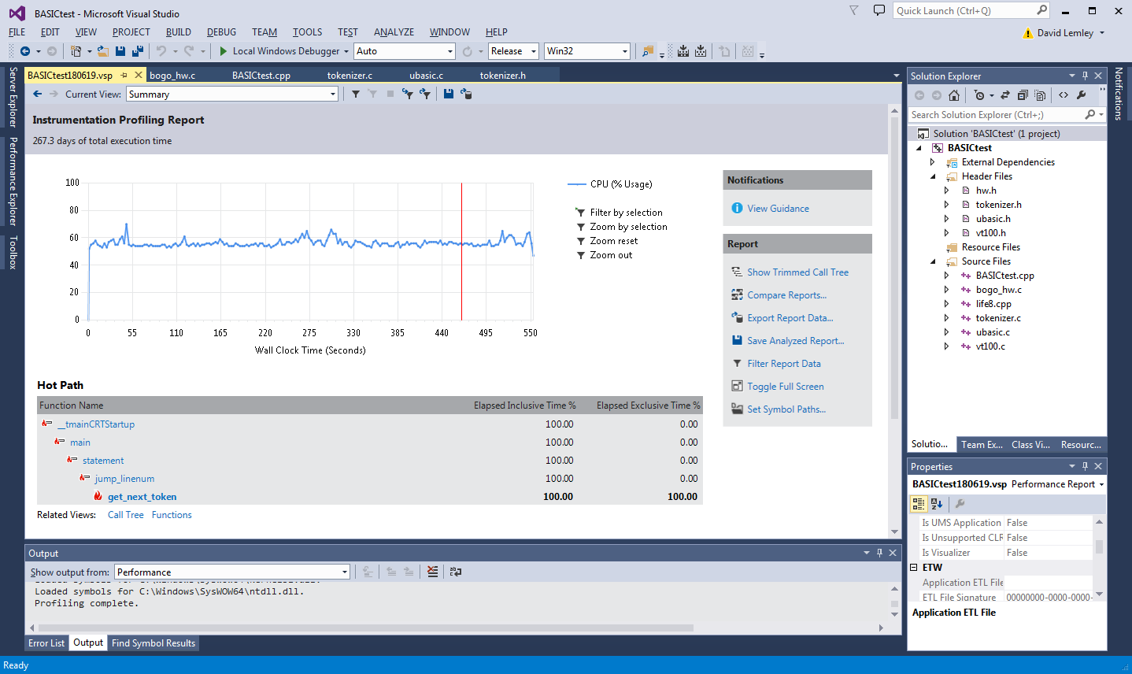Click the View Guidance link

click(778, 209)
